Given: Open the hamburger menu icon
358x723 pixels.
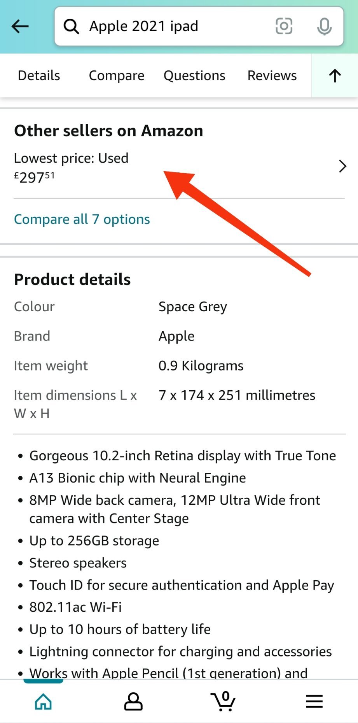Looking at the screenshot, I should click(314, 701).
